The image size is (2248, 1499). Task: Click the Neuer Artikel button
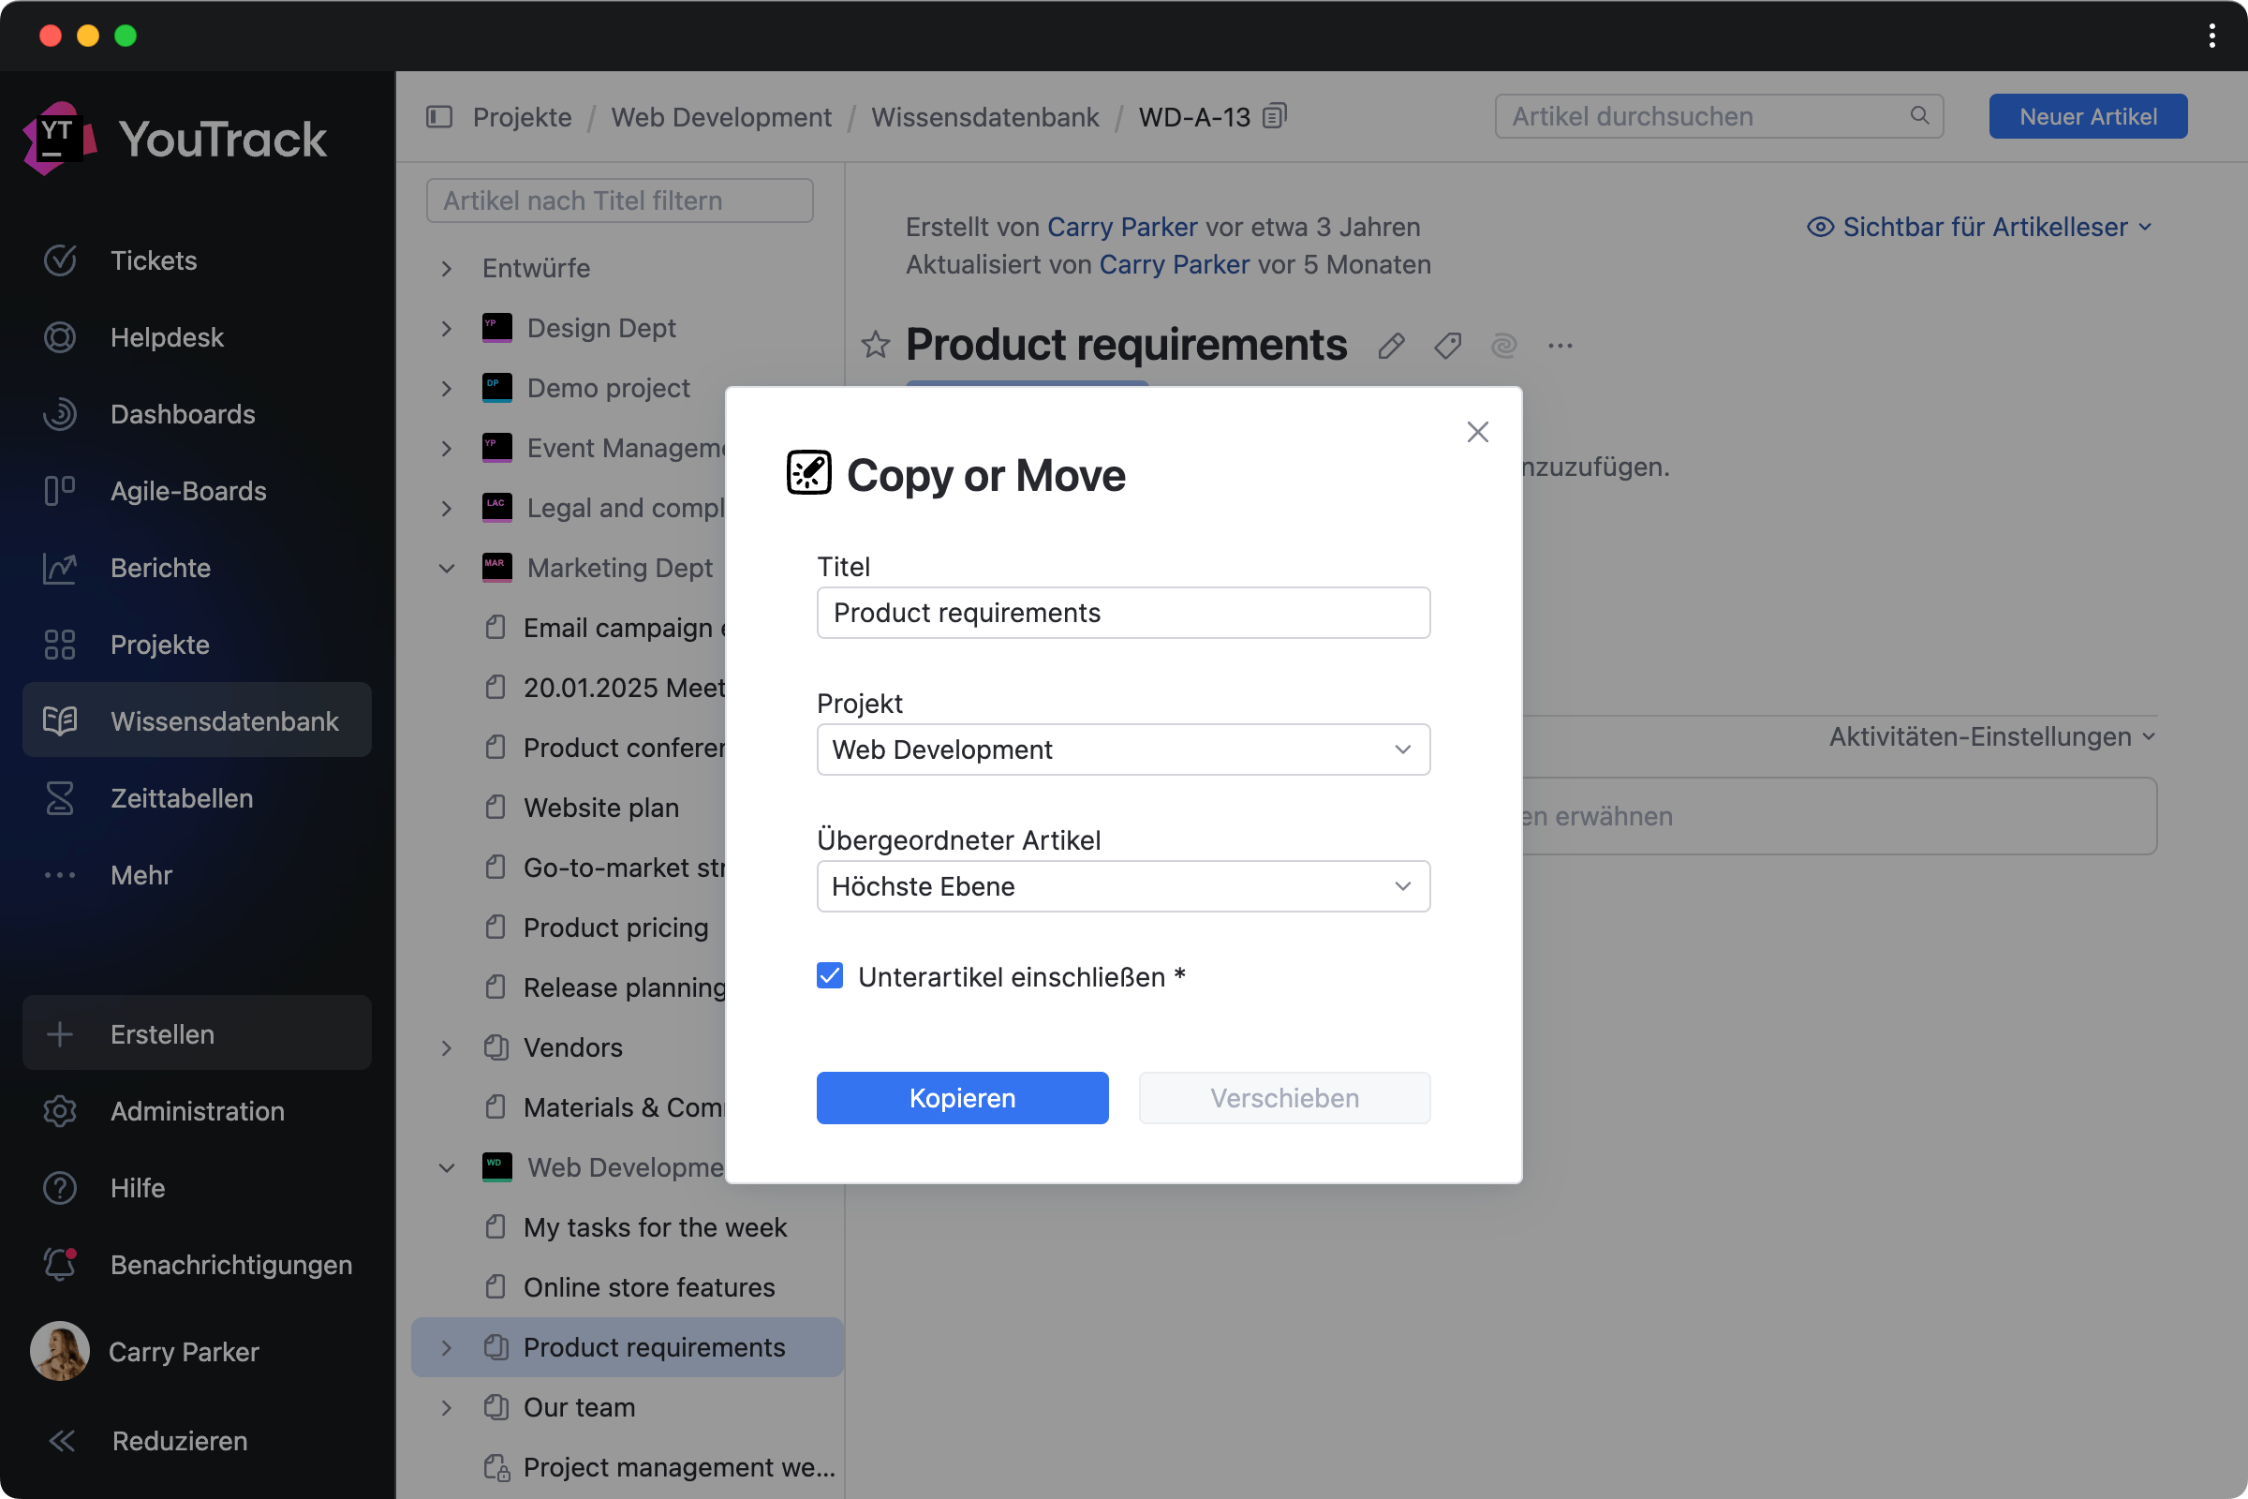pyautogui.click(x=2087, y=116)
